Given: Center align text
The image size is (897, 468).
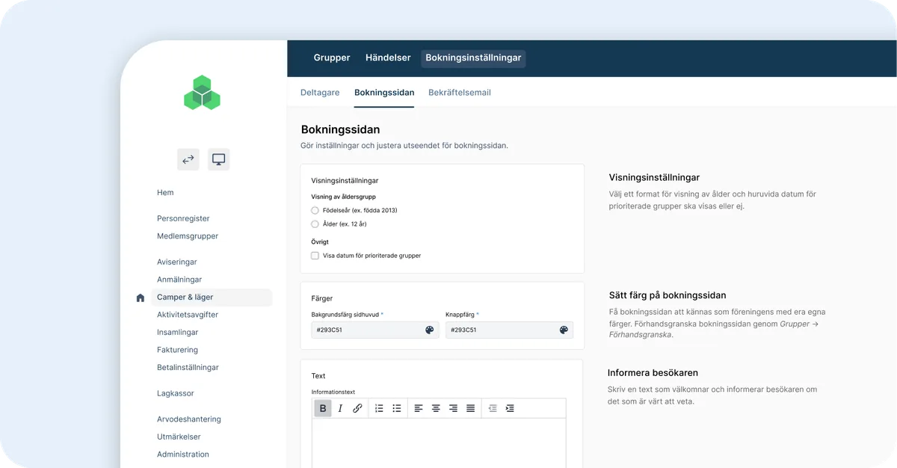Looking at the screenshot, I should pyautogui.click(x=436, y=408).
